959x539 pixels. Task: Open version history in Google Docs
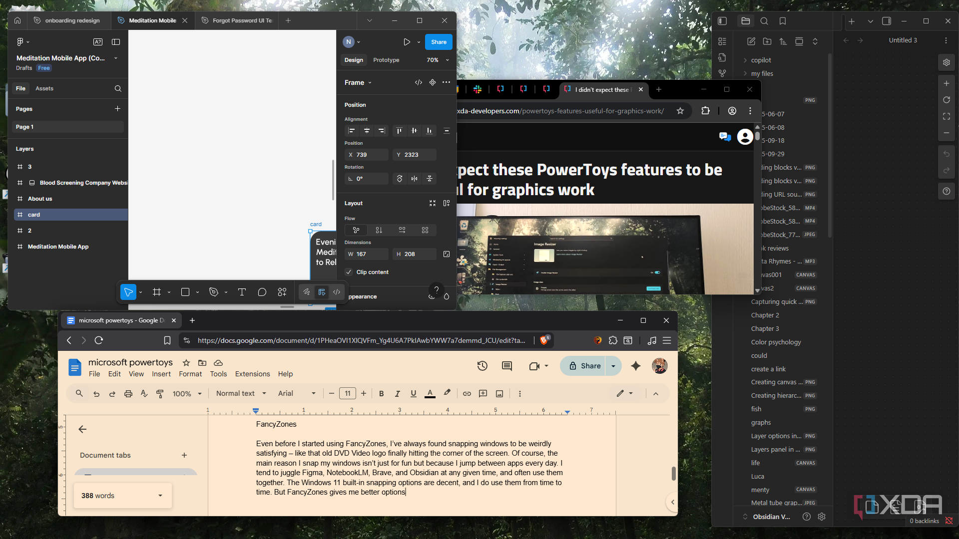(482, 366)
